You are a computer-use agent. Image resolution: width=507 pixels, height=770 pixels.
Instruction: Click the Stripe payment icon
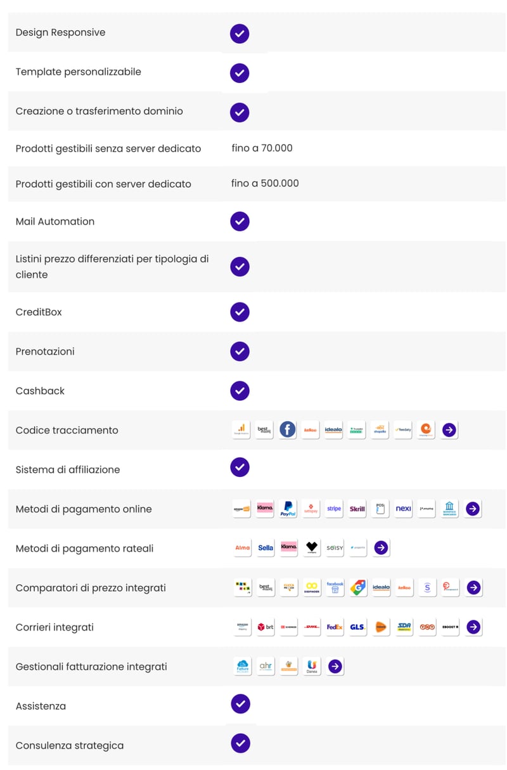tap(334, 509)
